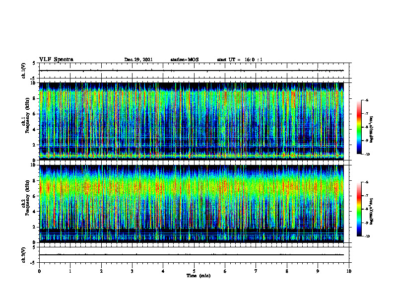Click the '4' kHz tick of ch.1 spectrogram
Image resolution: width=393 pixels, height=304 pixels.
(x=34, y=130)
